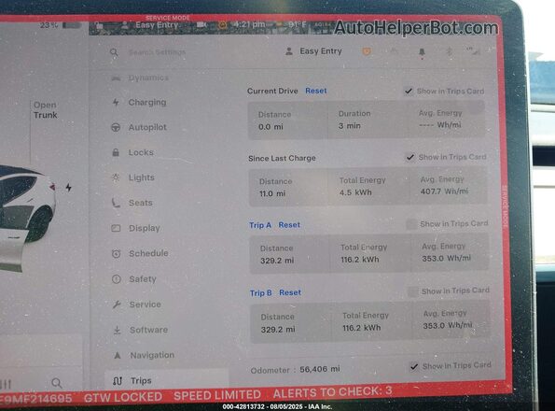Reset the Current Drive trip data
The image size is (555, 411).
point(315,91)
